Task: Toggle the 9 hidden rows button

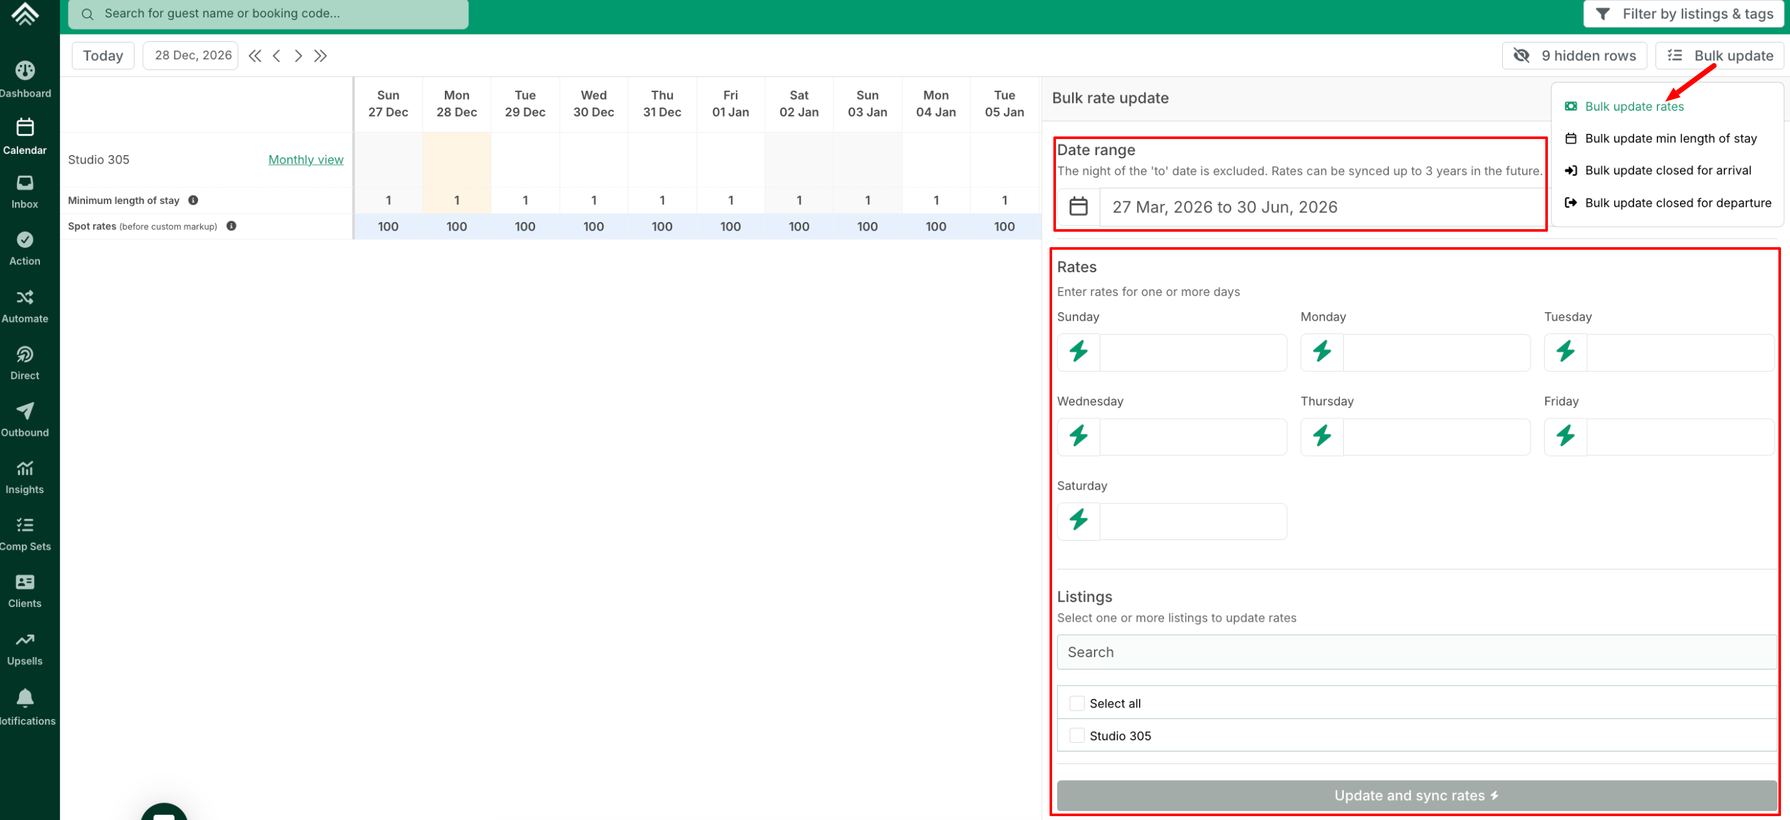Action: (x=1574, y=55)
